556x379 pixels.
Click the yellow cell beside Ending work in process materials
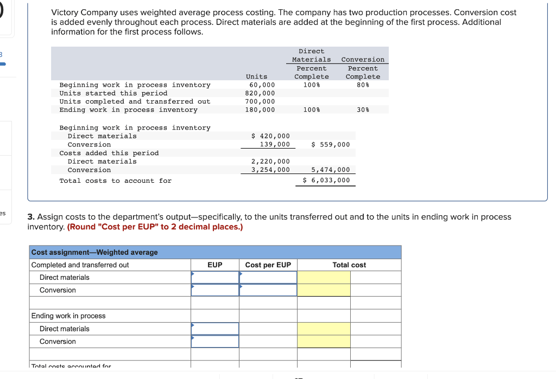[324, 329]
